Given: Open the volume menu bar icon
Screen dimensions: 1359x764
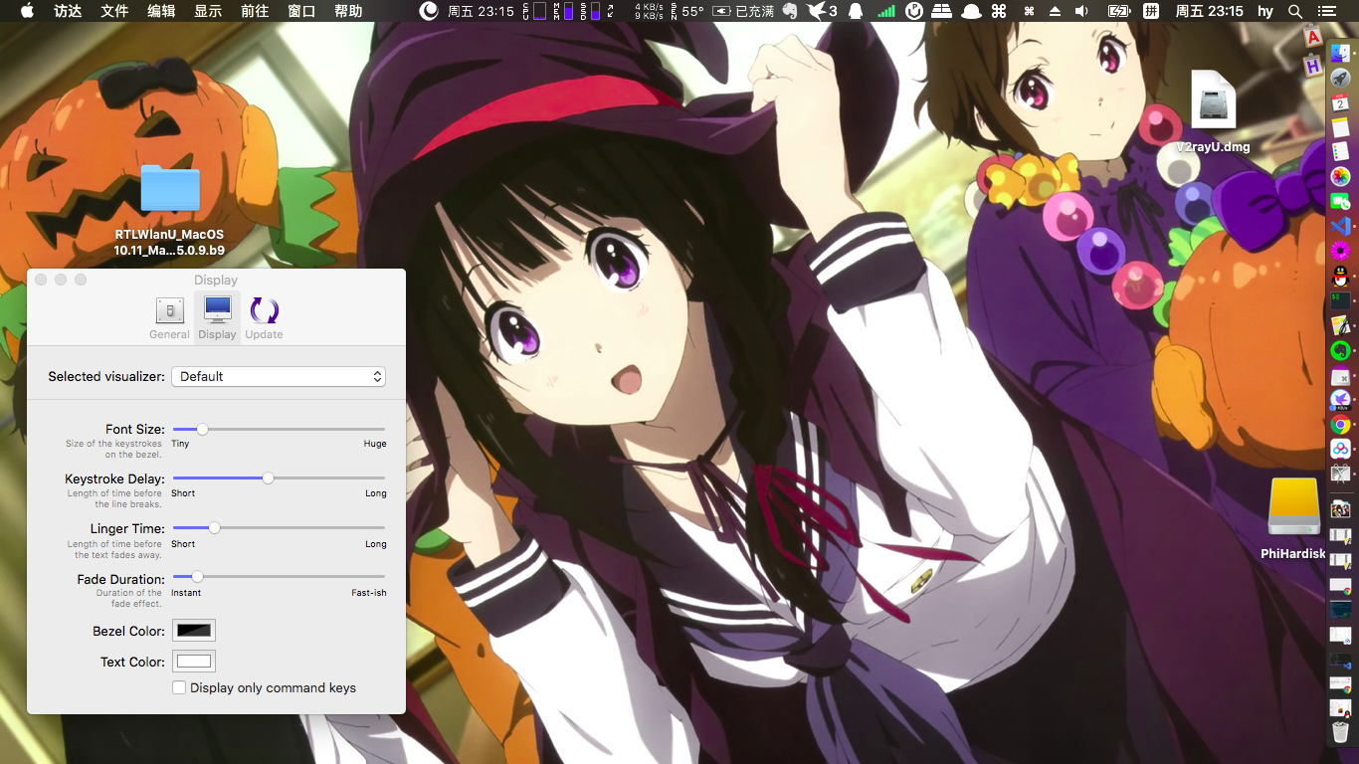Looking at the screenshot, I should (1082, 11).
